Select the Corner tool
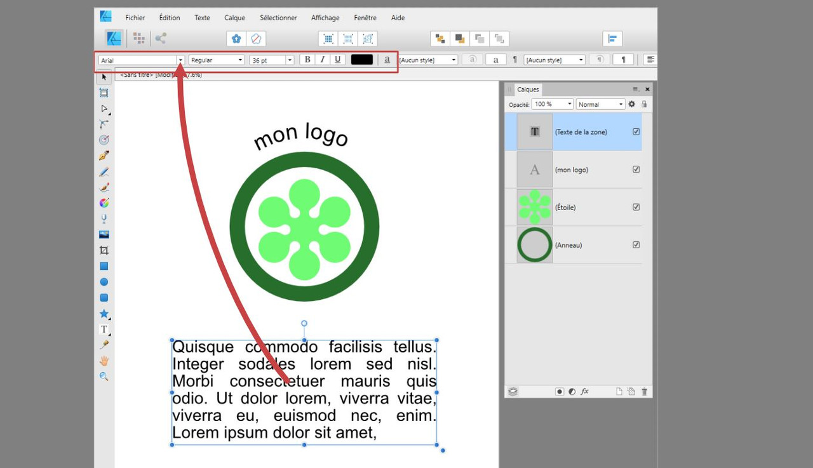The image size is (813, 468). coord(104,124)
